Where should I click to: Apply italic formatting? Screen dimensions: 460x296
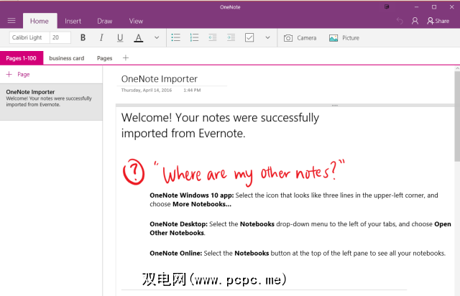pos(101,37)
